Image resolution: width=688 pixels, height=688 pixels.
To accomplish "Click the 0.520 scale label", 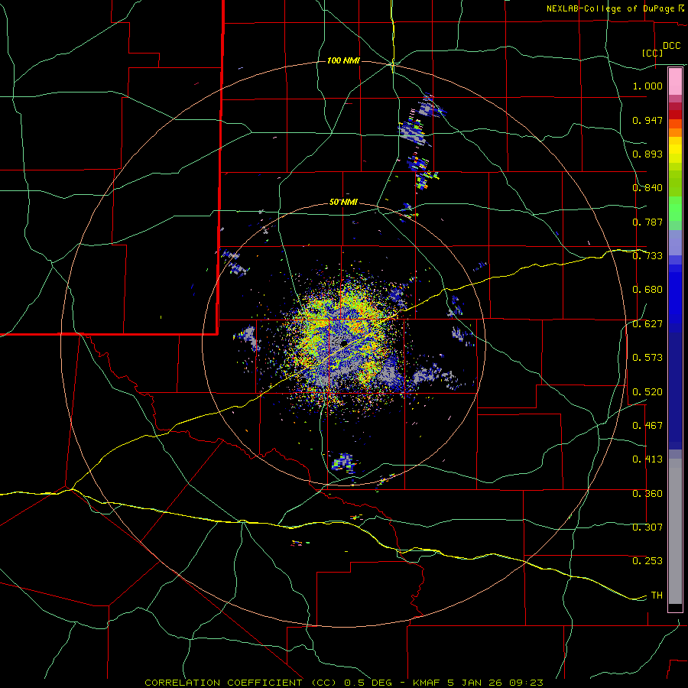I will click(647, 392).
